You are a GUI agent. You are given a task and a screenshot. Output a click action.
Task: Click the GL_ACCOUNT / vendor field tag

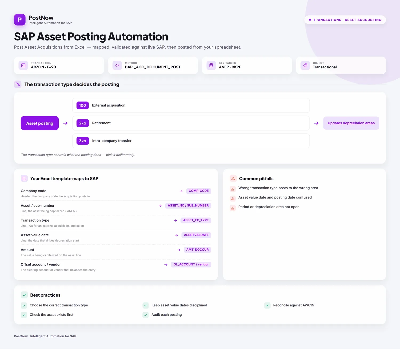point(191,264)
